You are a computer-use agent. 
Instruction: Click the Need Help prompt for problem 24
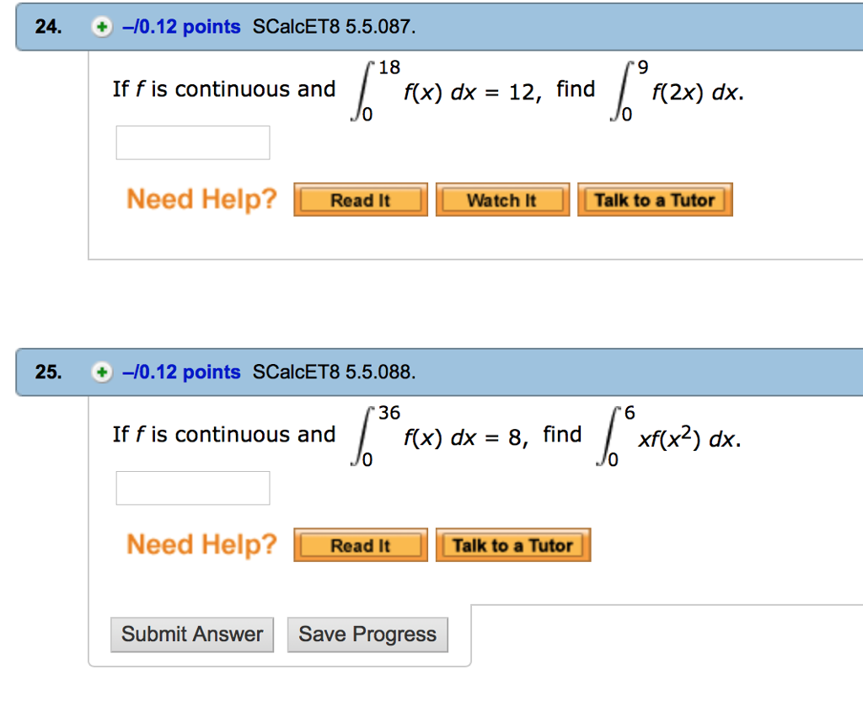[x=201, y=199]
